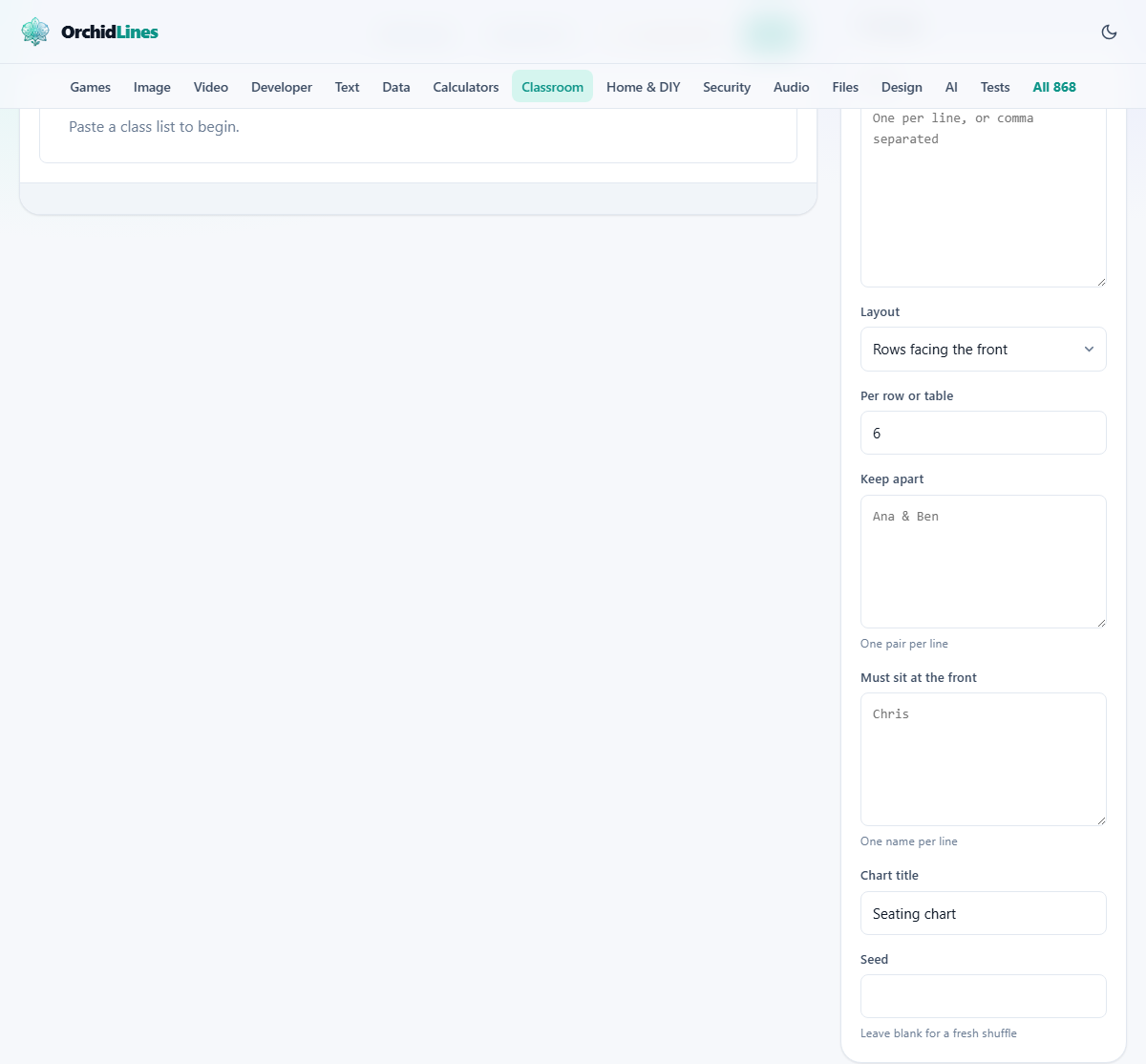Image resolution: width=1146 pixels, height=1064 pixels.
Task: Open the Design category
Action: 902,87
